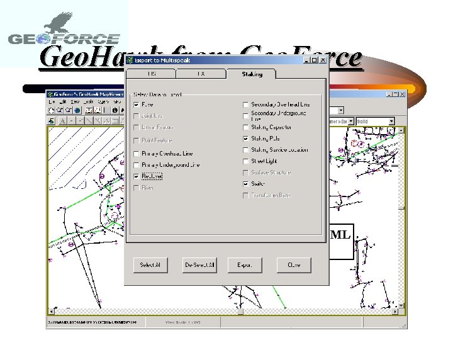Open the Tools menu in MapViewer
This screenshot has height=340, width=453.
(89, 102)
